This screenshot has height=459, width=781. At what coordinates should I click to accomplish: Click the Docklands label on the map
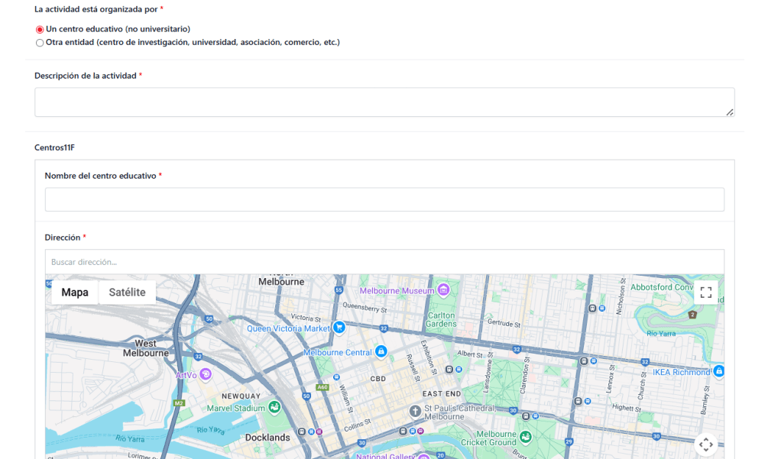click(x=267, y=438)
